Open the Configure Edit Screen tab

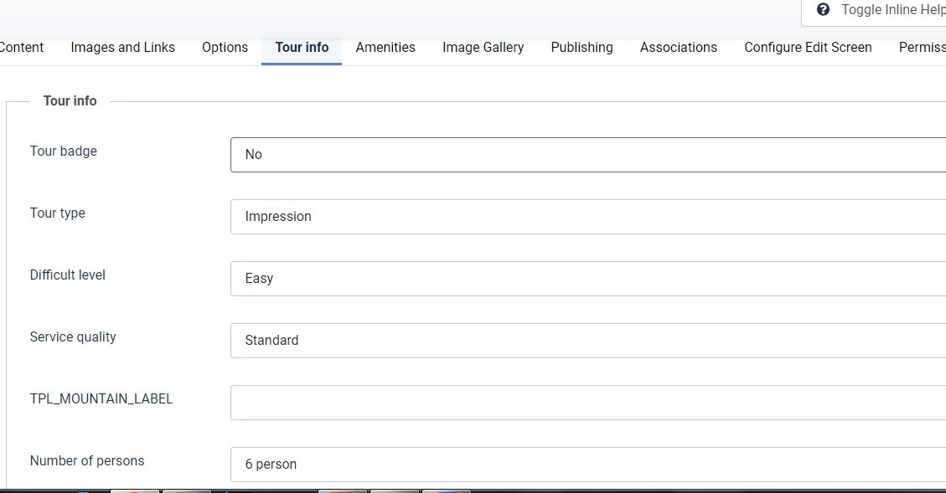[808, 48]
